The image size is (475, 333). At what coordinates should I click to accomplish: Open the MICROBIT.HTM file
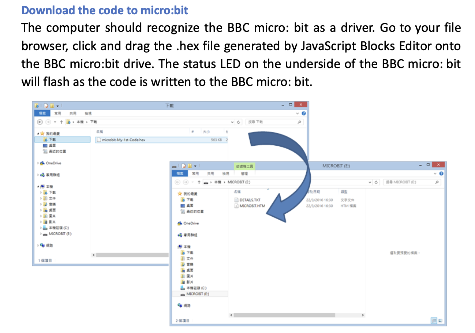tap(252, 206)
